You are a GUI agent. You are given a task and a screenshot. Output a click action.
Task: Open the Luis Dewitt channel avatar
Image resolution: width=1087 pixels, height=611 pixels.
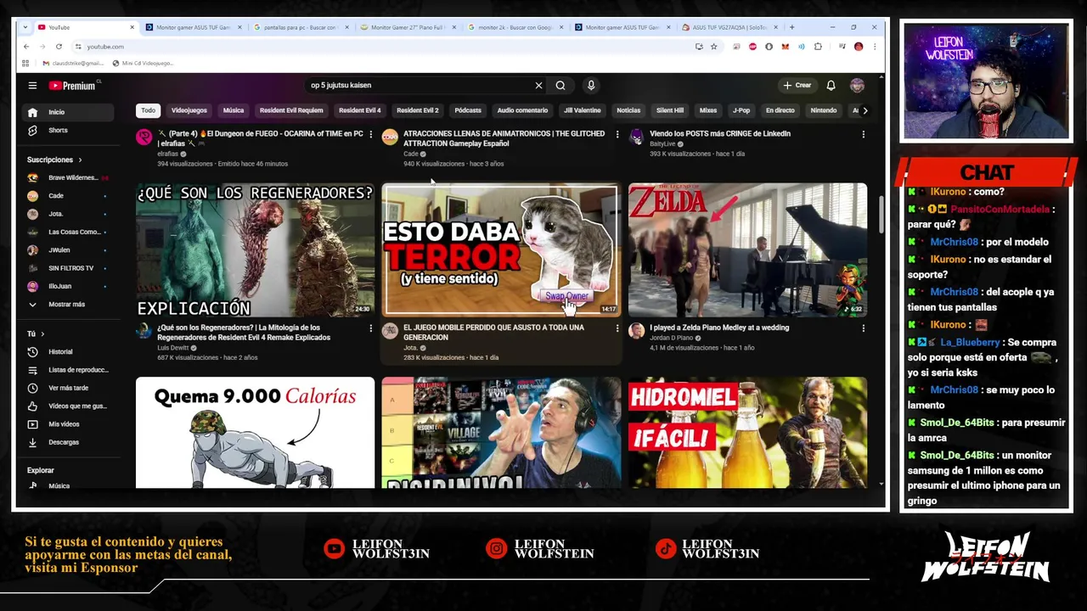tap(144, 331)
